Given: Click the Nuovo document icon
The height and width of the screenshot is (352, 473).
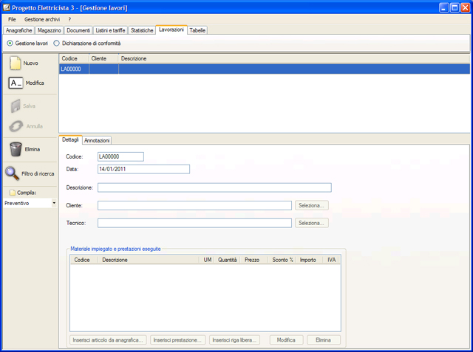Looking at the screenshot, I should [15, 63].
